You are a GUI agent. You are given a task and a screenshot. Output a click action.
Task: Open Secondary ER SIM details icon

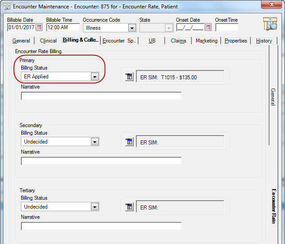point(129,142)
